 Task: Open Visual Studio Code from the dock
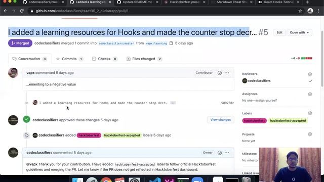pyautogui.click(x=155, y=179)
